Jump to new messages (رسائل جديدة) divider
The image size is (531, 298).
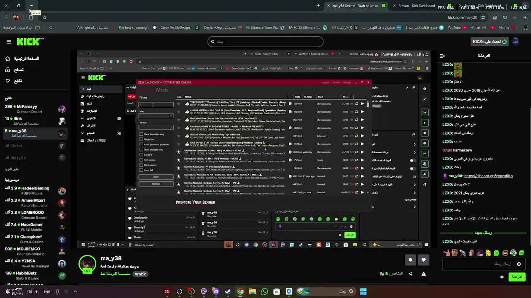484,233
